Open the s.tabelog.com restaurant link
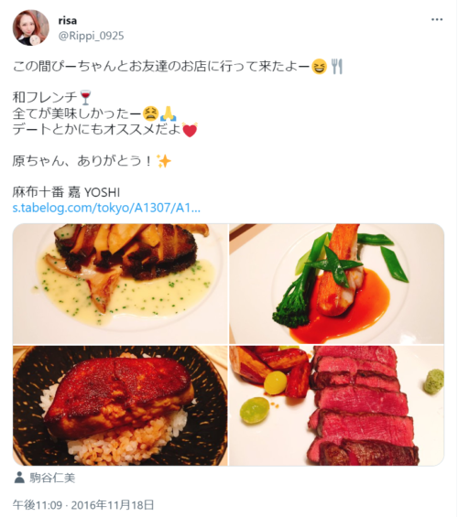The width and height of the screenshot is (458, 517). tap(106, 208)
